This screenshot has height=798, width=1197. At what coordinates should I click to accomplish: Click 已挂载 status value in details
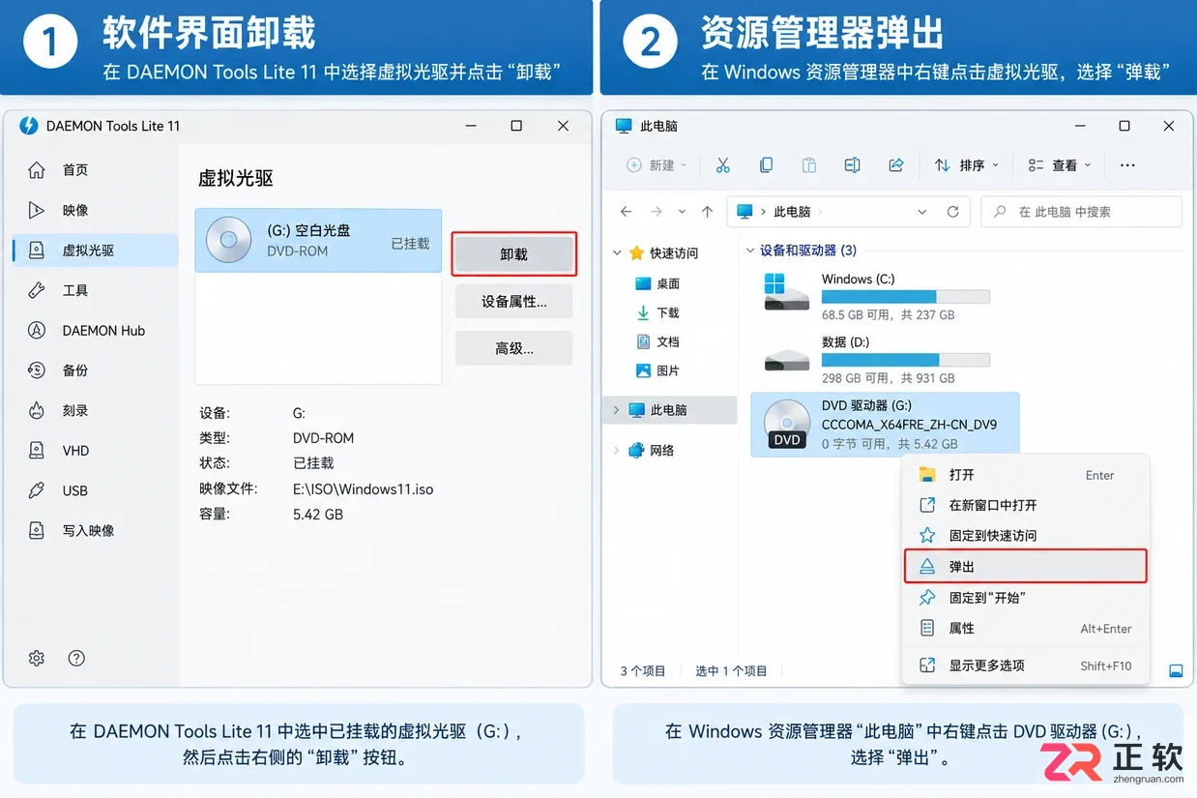coord(313,463)
